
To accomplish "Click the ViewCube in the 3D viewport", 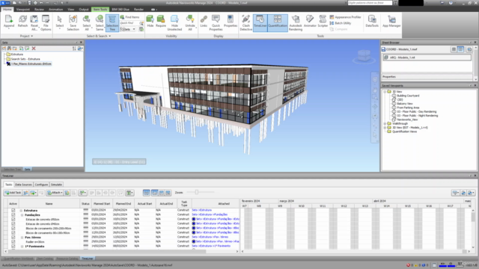I will [x=364, y=56].
